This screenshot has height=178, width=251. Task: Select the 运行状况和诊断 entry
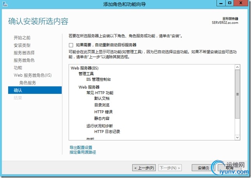[x=99, y=126]
